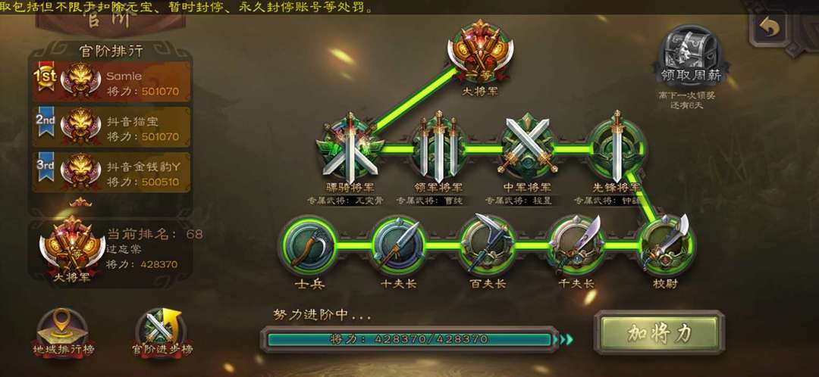Tap the 先锋将军 single sword icon
The width and height of the screenshot is (819, 377).
[x=617, y=147]
